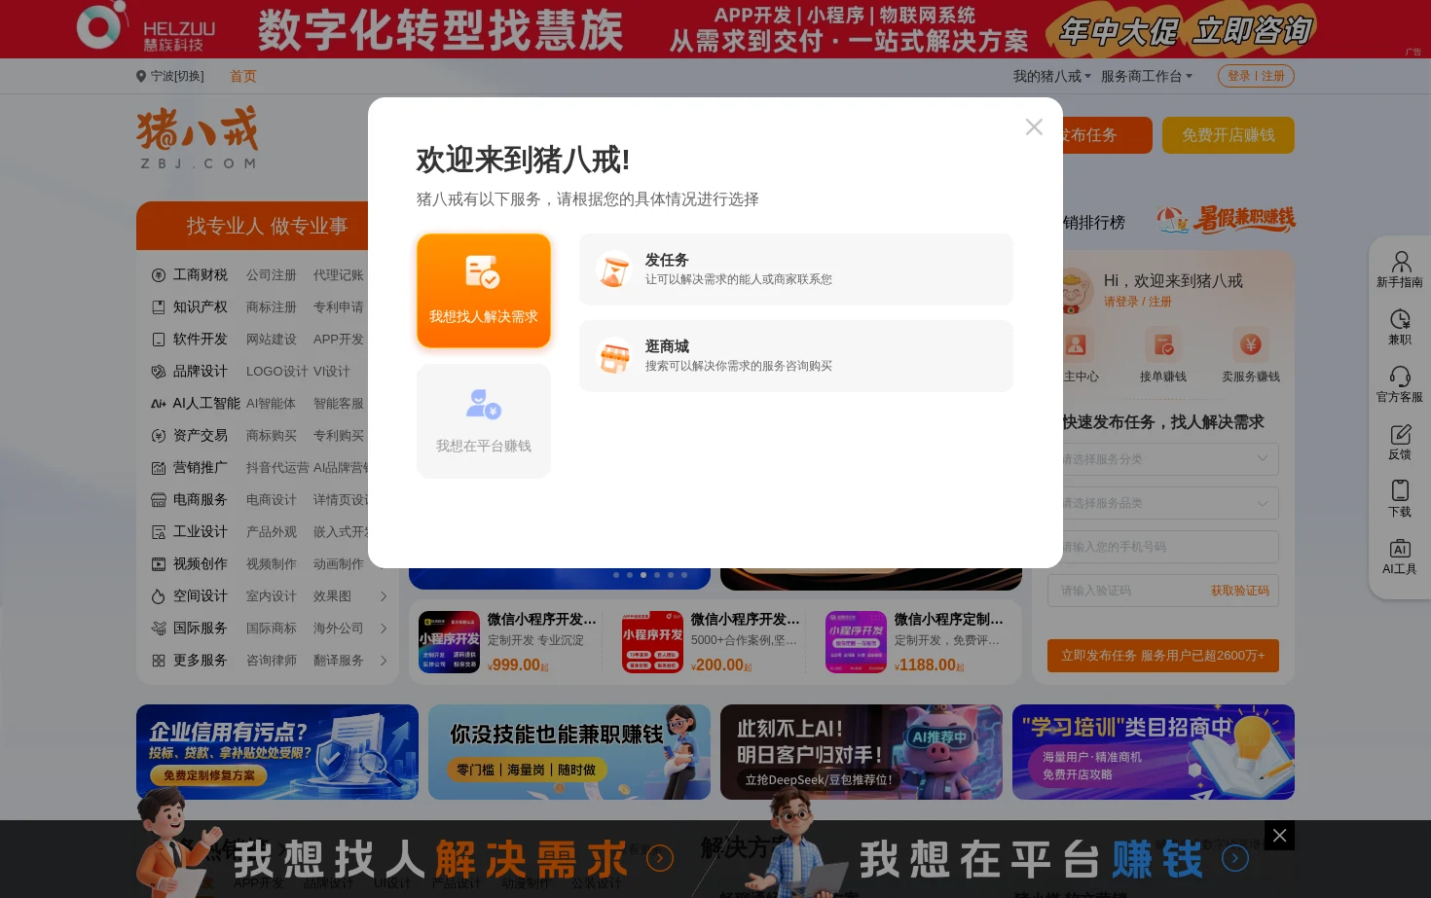Open AI人工智能 category
Screen dimensions: 1431x898
point(206,404)
